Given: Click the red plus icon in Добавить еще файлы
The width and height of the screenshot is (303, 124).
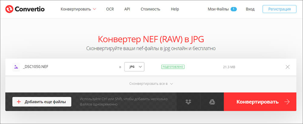Looking at the screenshot, I should 19,102.
